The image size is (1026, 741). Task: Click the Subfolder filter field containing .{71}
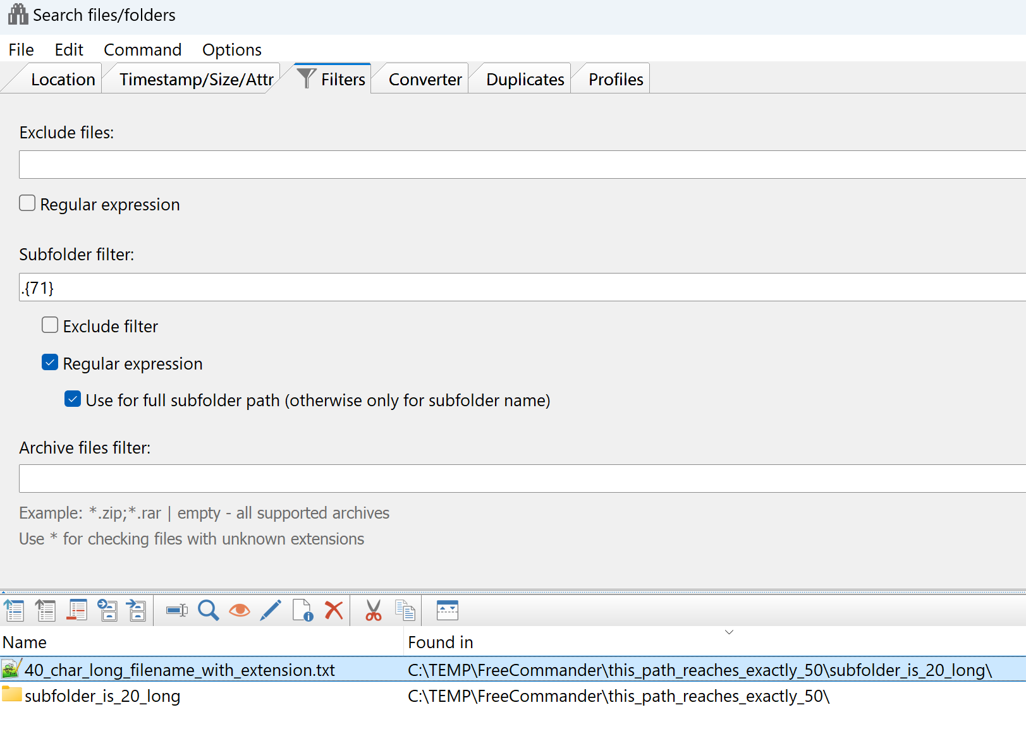click(x=522, y=287)
